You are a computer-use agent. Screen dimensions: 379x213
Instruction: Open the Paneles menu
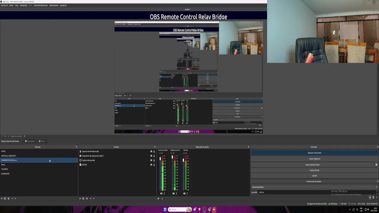(23, 5)
